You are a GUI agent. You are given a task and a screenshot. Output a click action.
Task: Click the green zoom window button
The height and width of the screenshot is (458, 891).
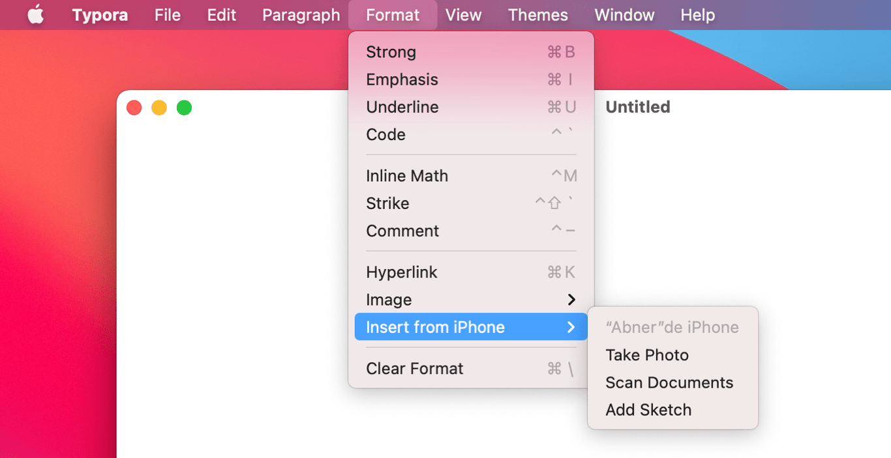point(185,107)
